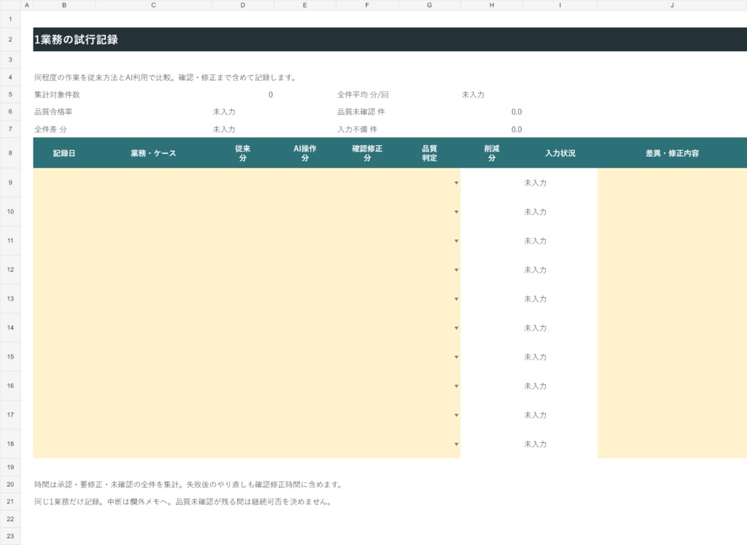Click the 未入力 value beside 品質合格率

(224, 112)
